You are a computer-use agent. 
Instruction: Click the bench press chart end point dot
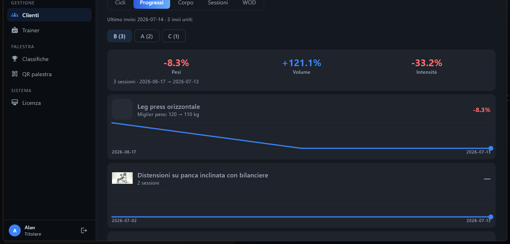click(491, 217)
